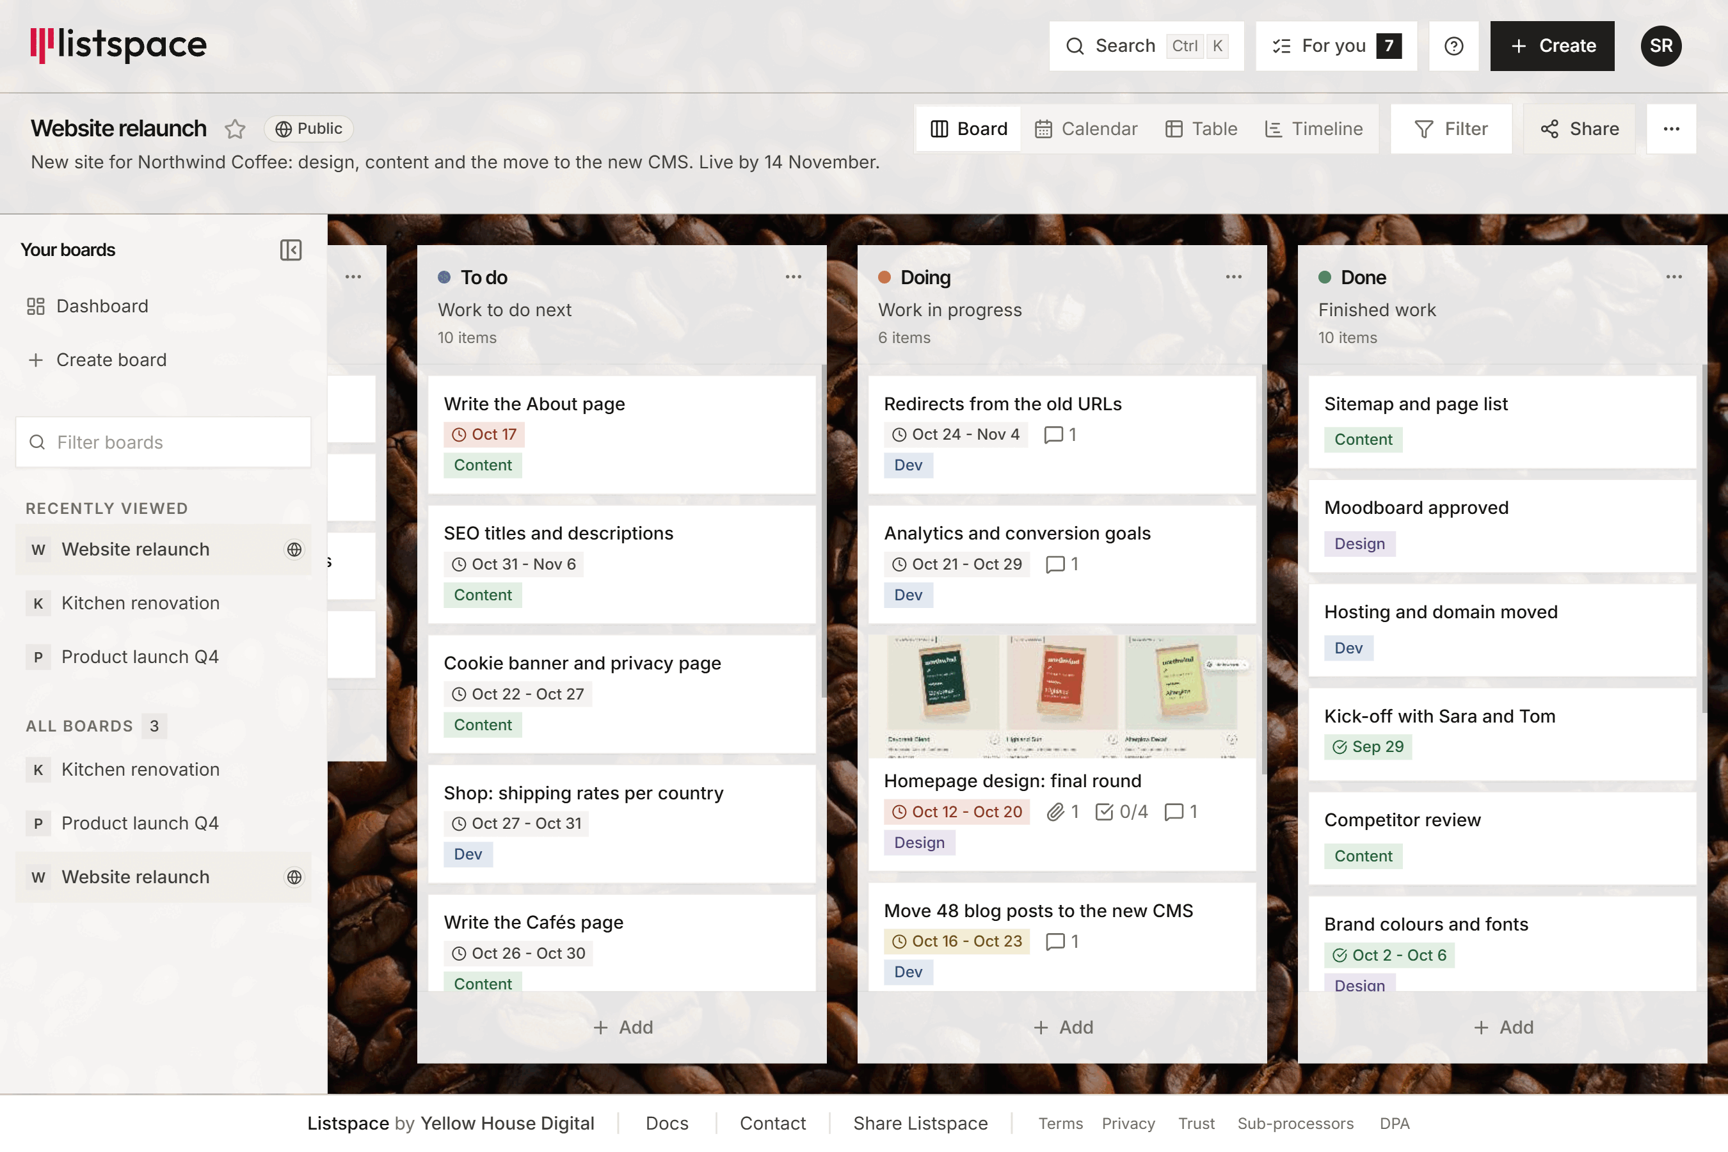Image resolution: width=1728 pixels, height=1152 pixels.
Task: Open Product launch Q4 under All boards
Action: (x=163, y=822)
